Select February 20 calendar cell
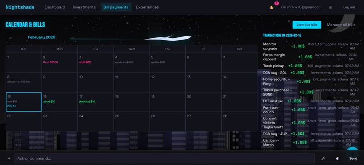 pos(204,102)
